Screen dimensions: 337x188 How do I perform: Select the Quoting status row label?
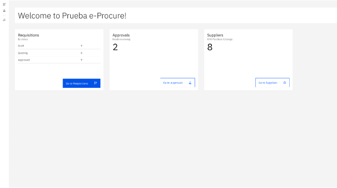pos(23,53)
